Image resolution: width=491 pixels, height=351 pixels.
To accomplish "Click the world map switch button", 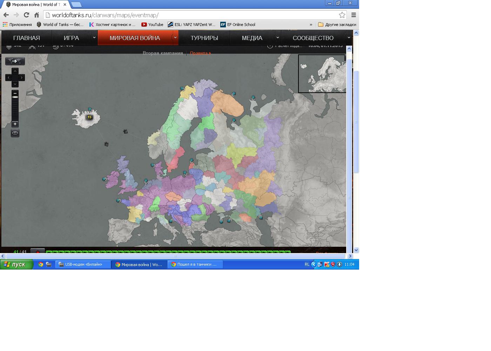I will click(x=15, y=61).
